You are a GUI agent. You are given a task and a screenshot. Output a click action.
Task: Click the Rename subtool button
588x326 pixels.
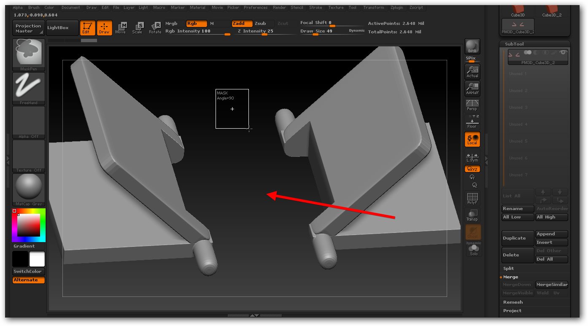[x=518, y=209]
